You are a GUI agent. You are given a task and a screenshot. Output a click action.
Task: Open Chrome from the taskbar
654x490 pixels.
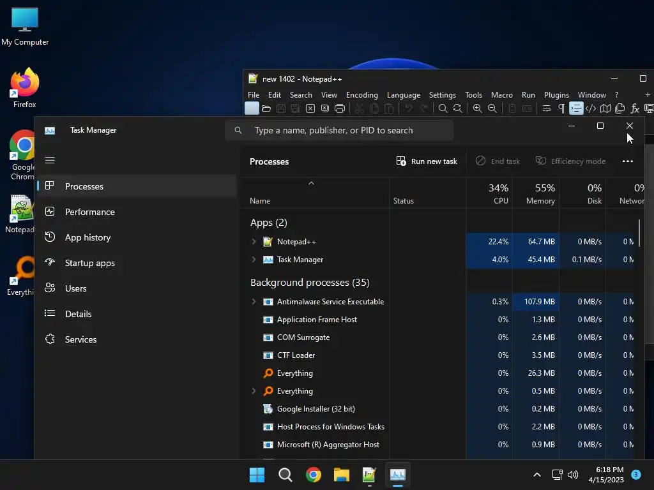[x=313, y=475]
